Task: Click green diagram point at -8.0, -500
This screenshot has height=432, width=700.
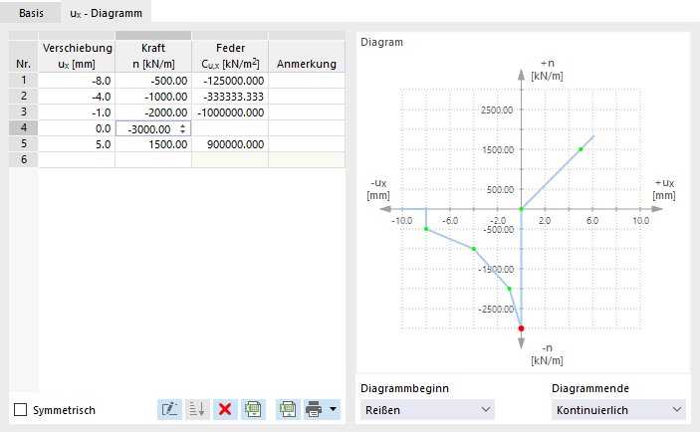Action: pyautogui.click(x=426, y=229)
